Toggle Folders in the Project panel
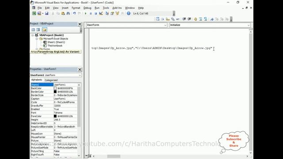283x159 pixels. coord(44,30)
